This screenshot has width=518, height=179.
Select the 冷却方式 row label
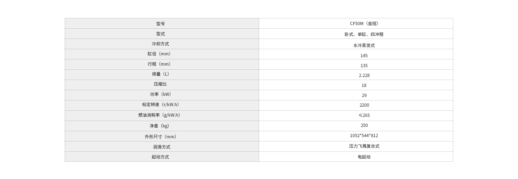pyautogui.click(x=161, y=44)
